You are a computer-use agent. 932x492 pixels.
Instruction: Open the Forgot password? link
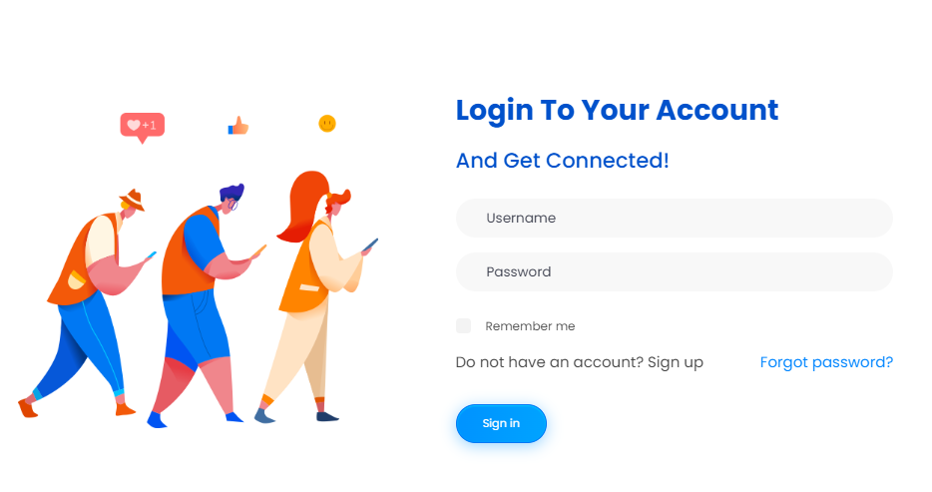[826, 362]
